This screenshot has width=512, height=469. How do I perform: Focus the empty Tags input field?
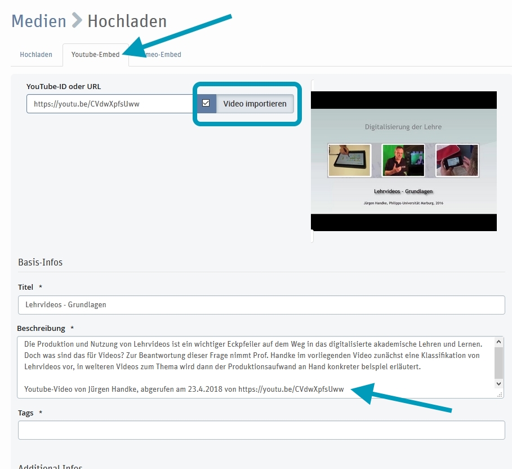[261, 430]
